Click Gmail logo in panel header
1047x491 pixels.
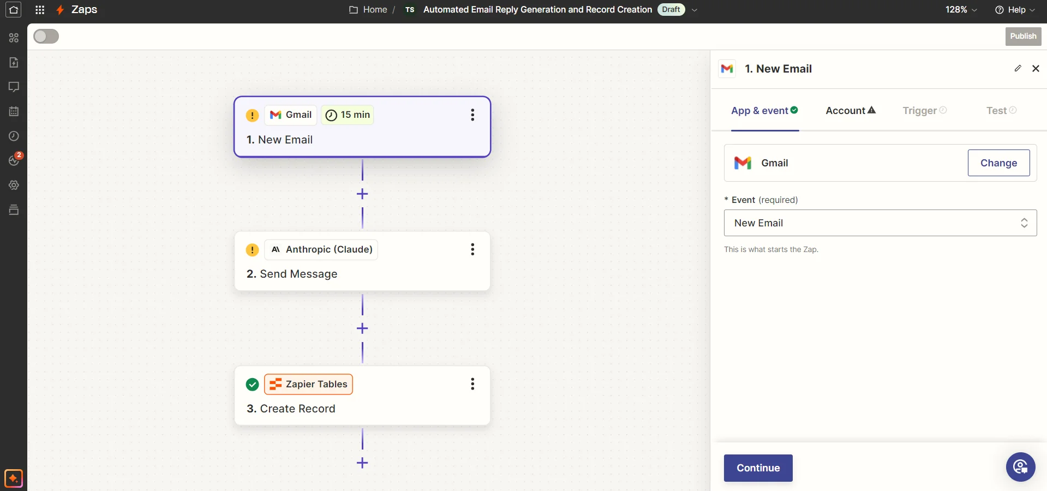[x=727, y=69]
